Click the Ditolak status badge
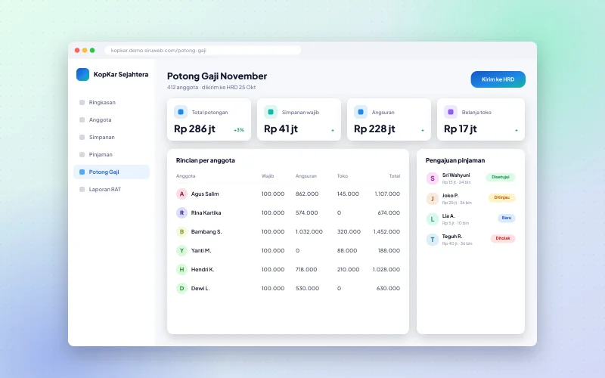The width and height of the screenshot is (605, 378). coord(503,238)
